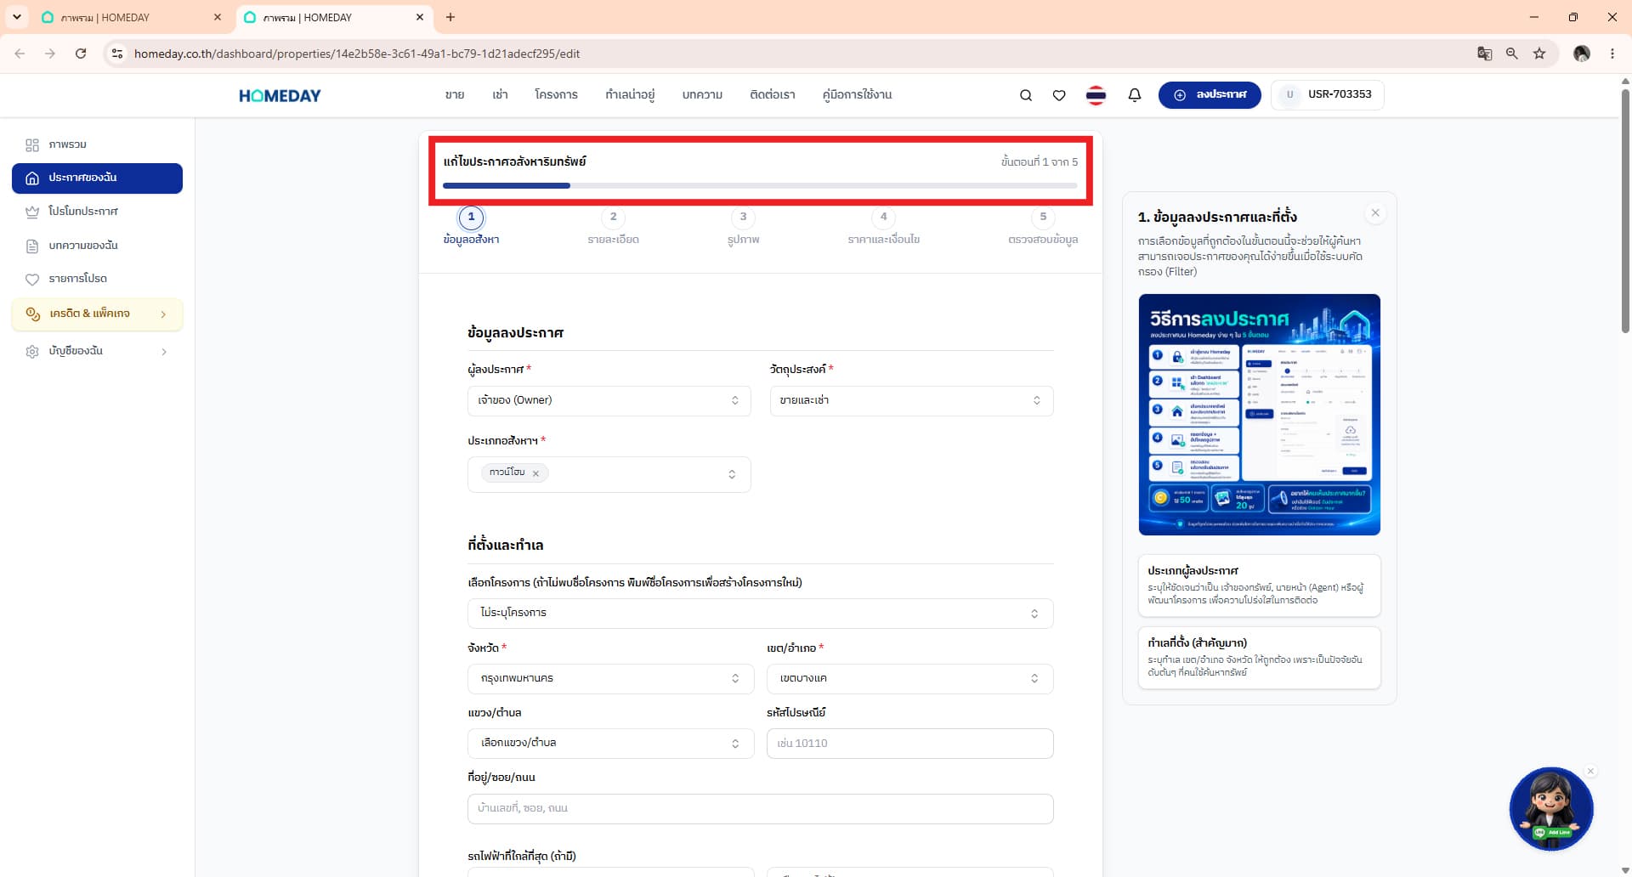Click the heart favorites icon in header
Viewport: 1632px width, 877px height.
(1059, 95)
